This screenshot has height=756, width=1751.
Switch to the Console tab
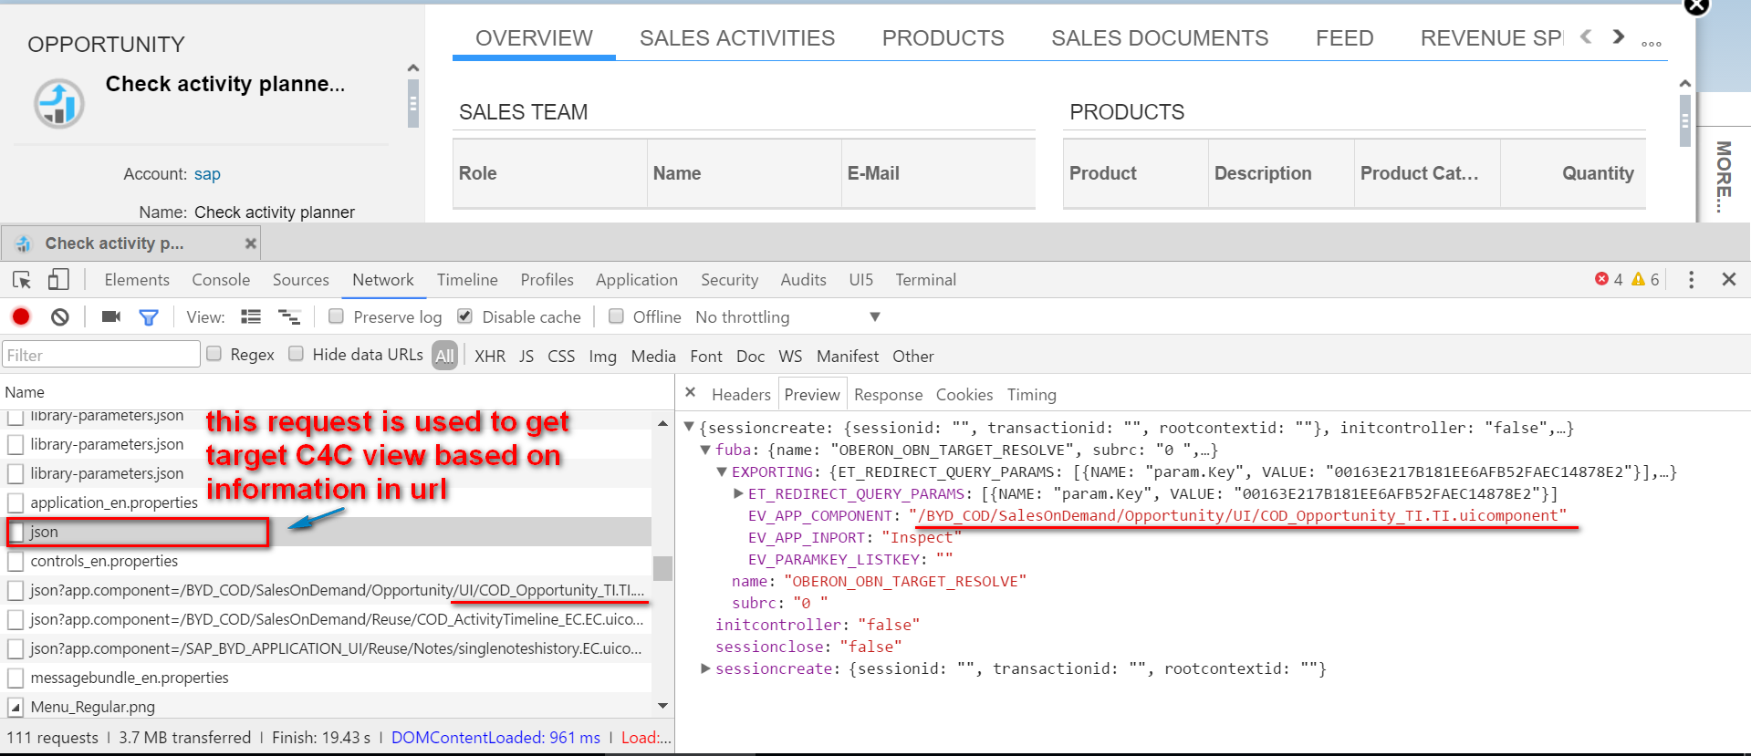pyautogui.click(x=221, y=280)
